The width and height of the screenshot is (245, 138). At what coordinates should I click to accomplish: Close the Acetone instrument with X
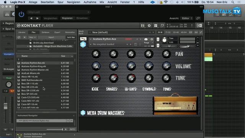pos(198,38)
